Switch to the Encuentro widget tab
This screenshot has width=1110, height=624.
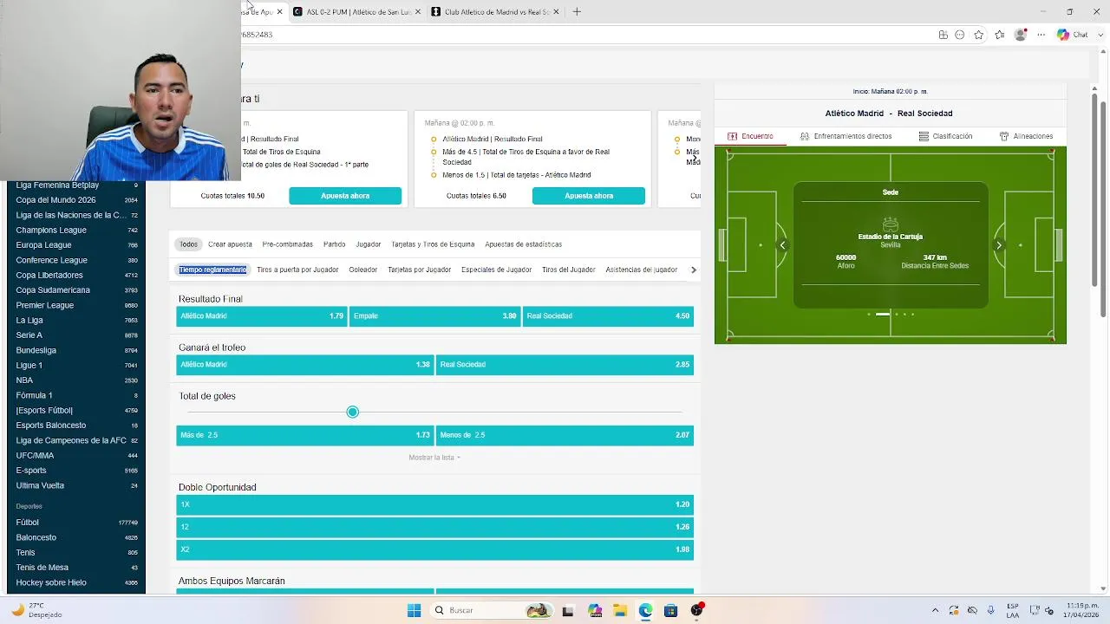(x=750, y=136)
